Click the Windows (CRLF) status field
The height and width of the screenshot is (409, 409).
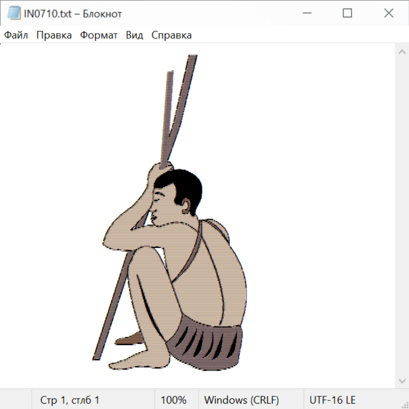[x=241, y=400]
